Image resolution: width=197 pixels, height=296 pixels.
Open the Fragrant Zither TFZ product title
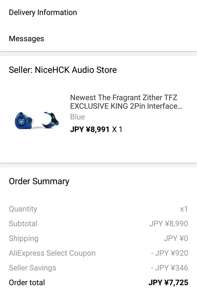tap(127, 102)
